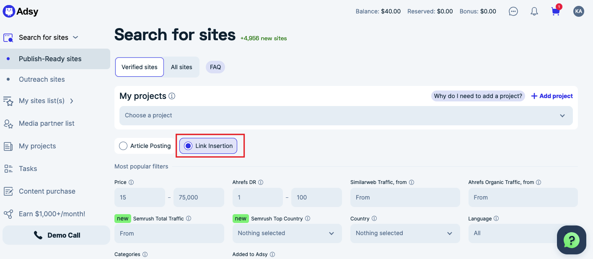Expand the Choose a project dropdown
Viewport: 593px width, 259px height.
point(346,115)
